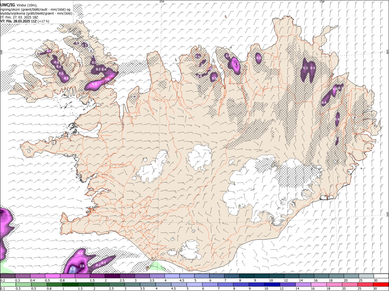
Task: Click the 1.7 precipitation value on the north coast
Action: click(x=236, y=65)
